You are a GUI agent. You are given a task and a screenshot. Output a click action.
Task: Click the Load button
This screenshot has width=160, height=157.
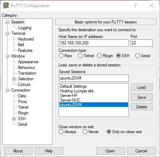142,87
